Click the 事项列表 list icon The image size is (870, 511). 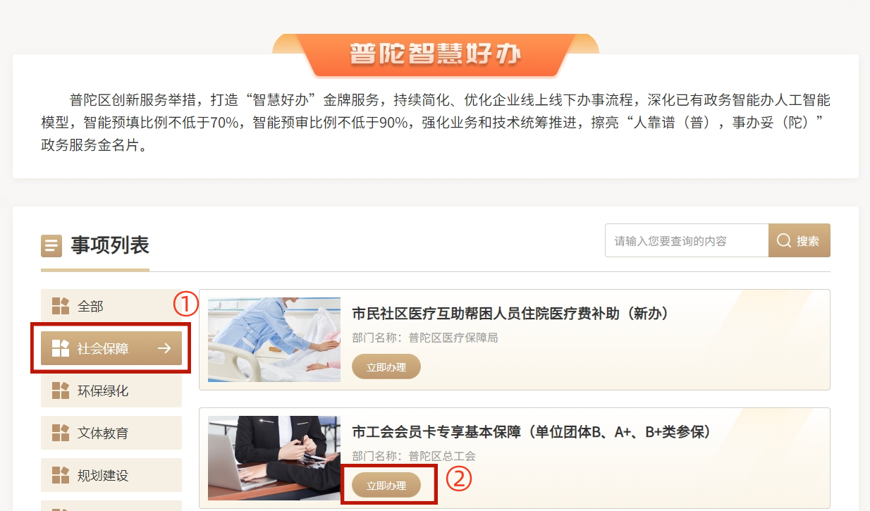click(x=51, y=246)
